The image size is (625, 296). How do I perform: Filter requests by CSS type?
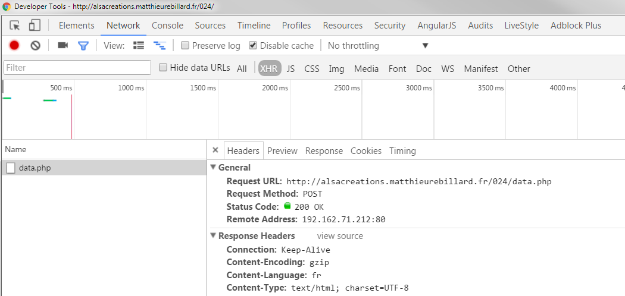pyautogui.click(x=312, y=69)
